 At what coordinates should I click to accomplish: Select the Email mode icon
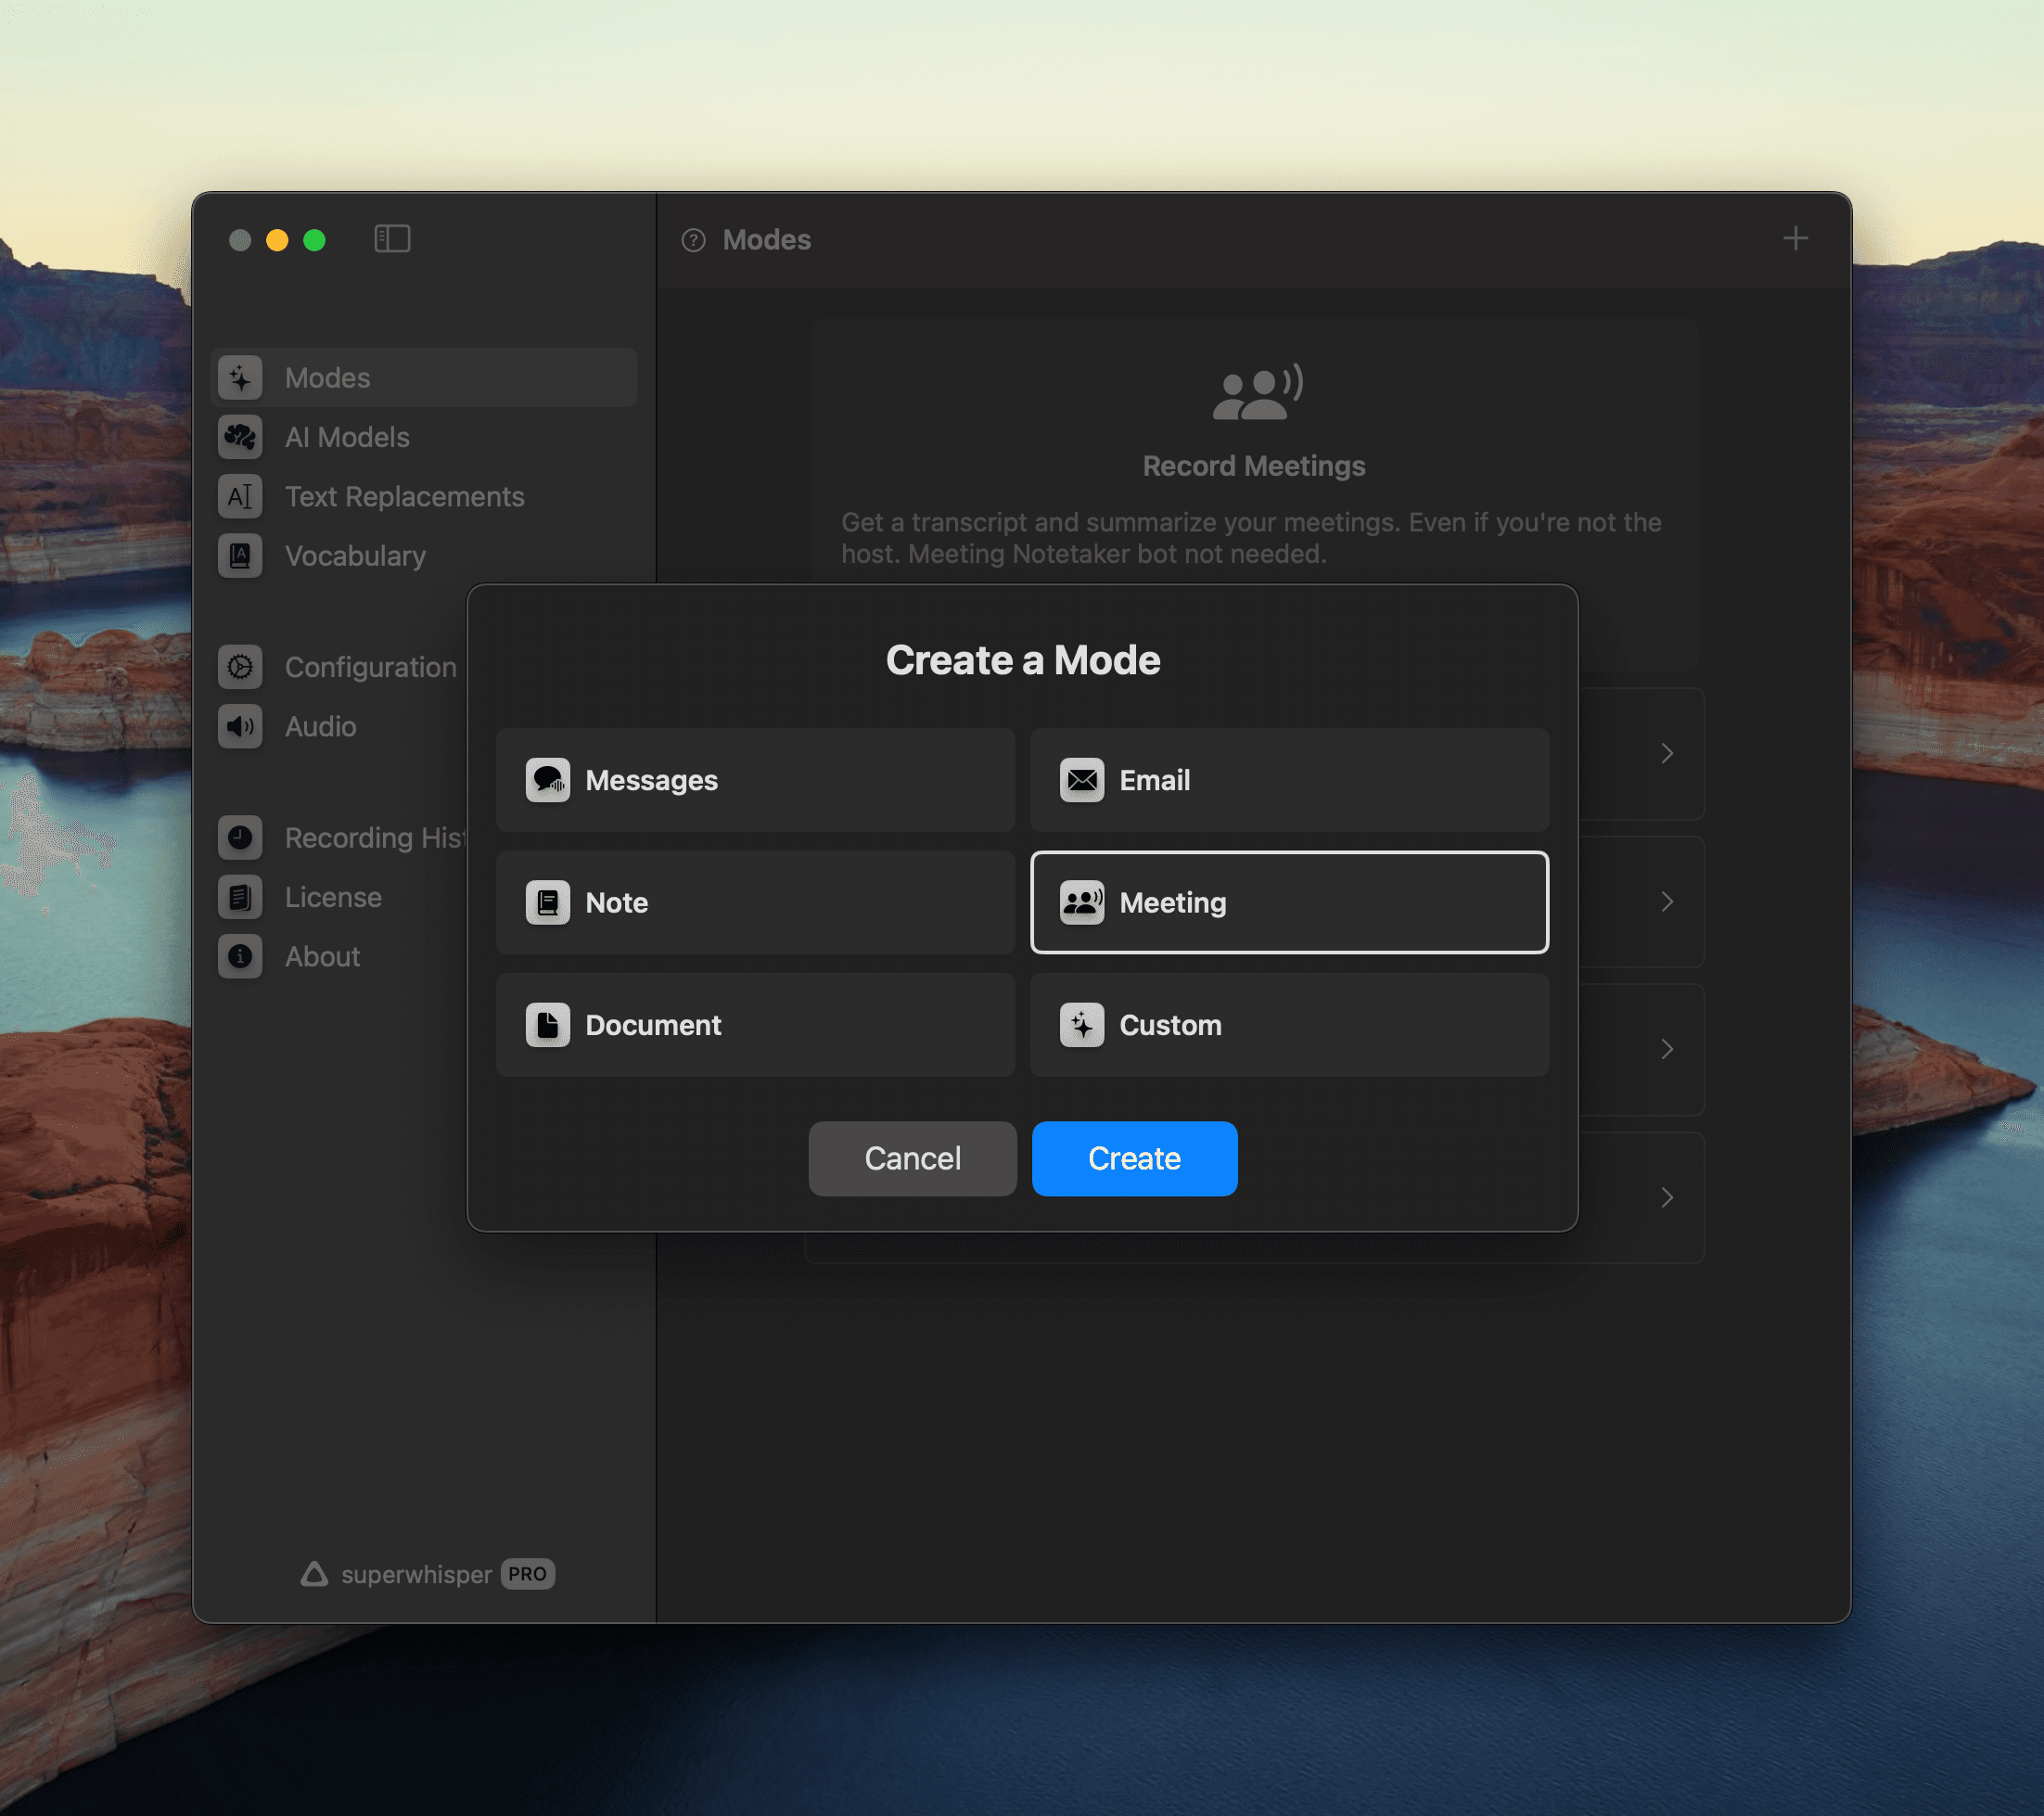(1081, 780)
